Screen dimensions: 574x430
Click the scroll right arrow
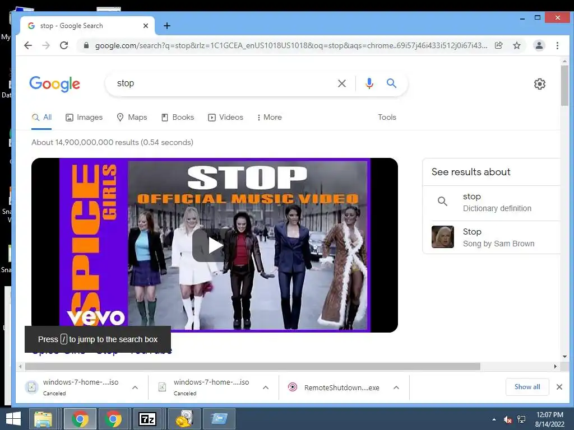556,366
